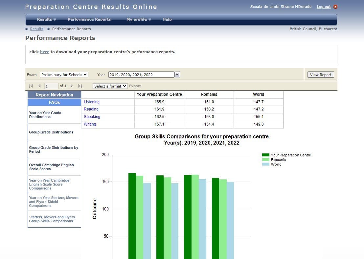Click the Writing World score 149.8
The height and width of the screenshot is (259, 364).
click(259, 124)
